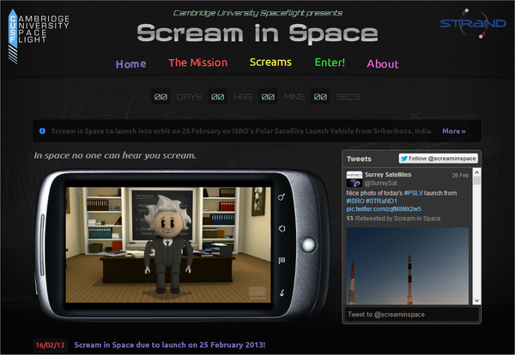Follow the More » link

coord(453,131)
